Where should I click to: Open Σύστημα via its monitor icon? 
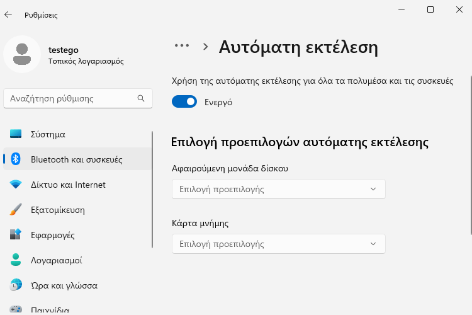(16, 134)
